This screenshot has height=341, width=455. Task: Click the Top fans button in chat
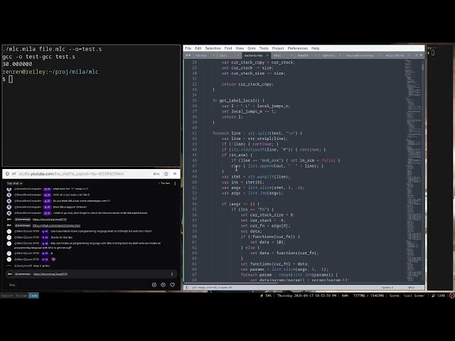click(164, 183)
